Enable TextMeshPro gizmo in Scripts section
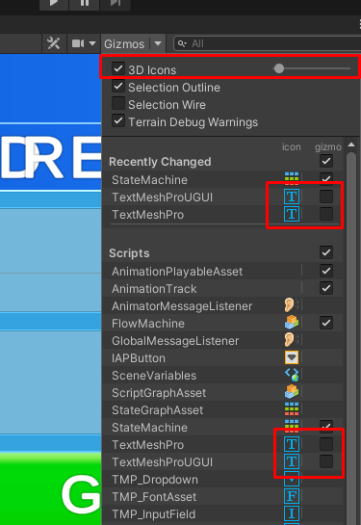 click(x=326, y=444)
